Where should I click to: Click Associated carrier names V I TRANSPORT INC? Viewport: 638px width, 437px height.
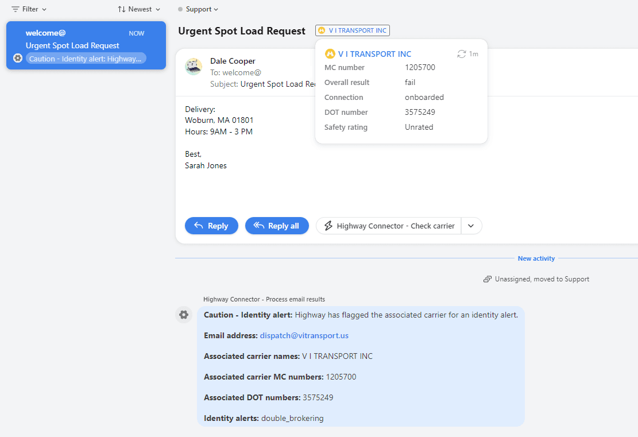(x=288, y=357)
